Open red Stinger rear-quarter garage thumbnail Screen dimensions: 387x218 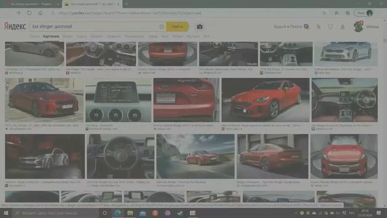point(273,156)
